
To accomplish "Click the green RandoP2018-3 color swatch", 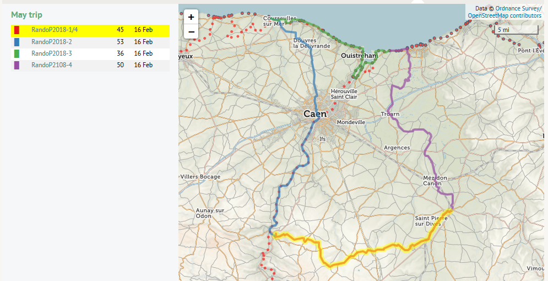I will (17, 53).
